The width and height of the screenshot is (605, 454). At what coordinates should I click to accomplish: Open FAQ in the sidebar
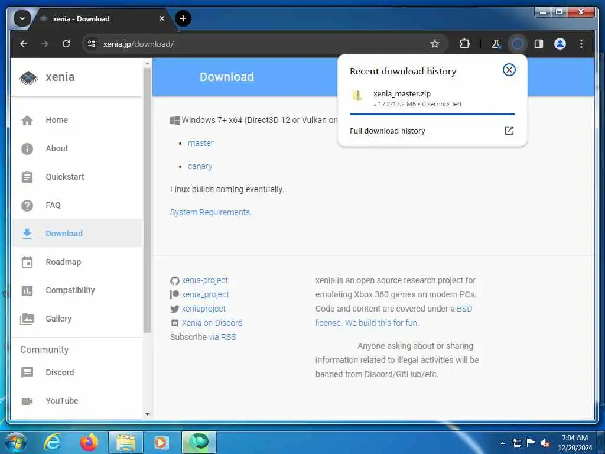pos(77,205)
